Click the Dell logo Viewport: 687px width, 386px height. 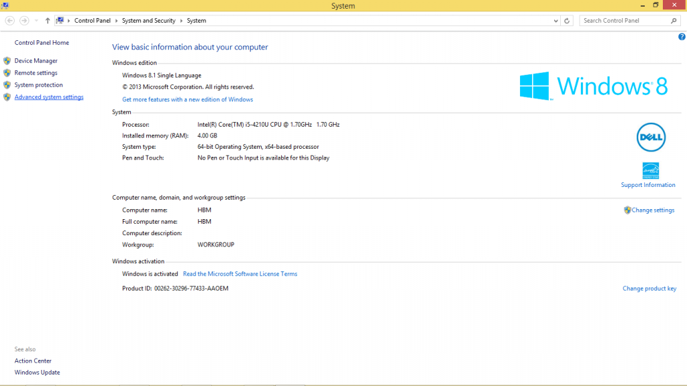click(x=651, y=137)
